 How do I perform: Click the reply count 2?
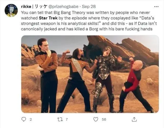coord(31,120)
